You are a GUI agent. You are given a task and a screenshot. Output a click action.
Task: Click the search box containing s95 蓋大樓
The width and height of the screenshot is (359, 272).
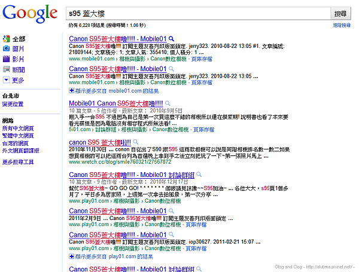pyautogui.click(x=198, y=14)
